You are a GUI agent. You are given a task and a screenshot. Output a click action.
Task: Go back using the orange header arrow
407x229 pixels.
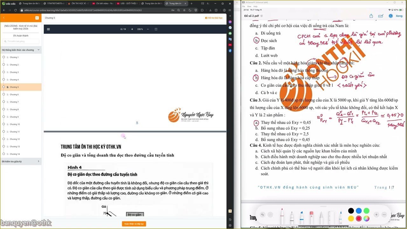3,18
